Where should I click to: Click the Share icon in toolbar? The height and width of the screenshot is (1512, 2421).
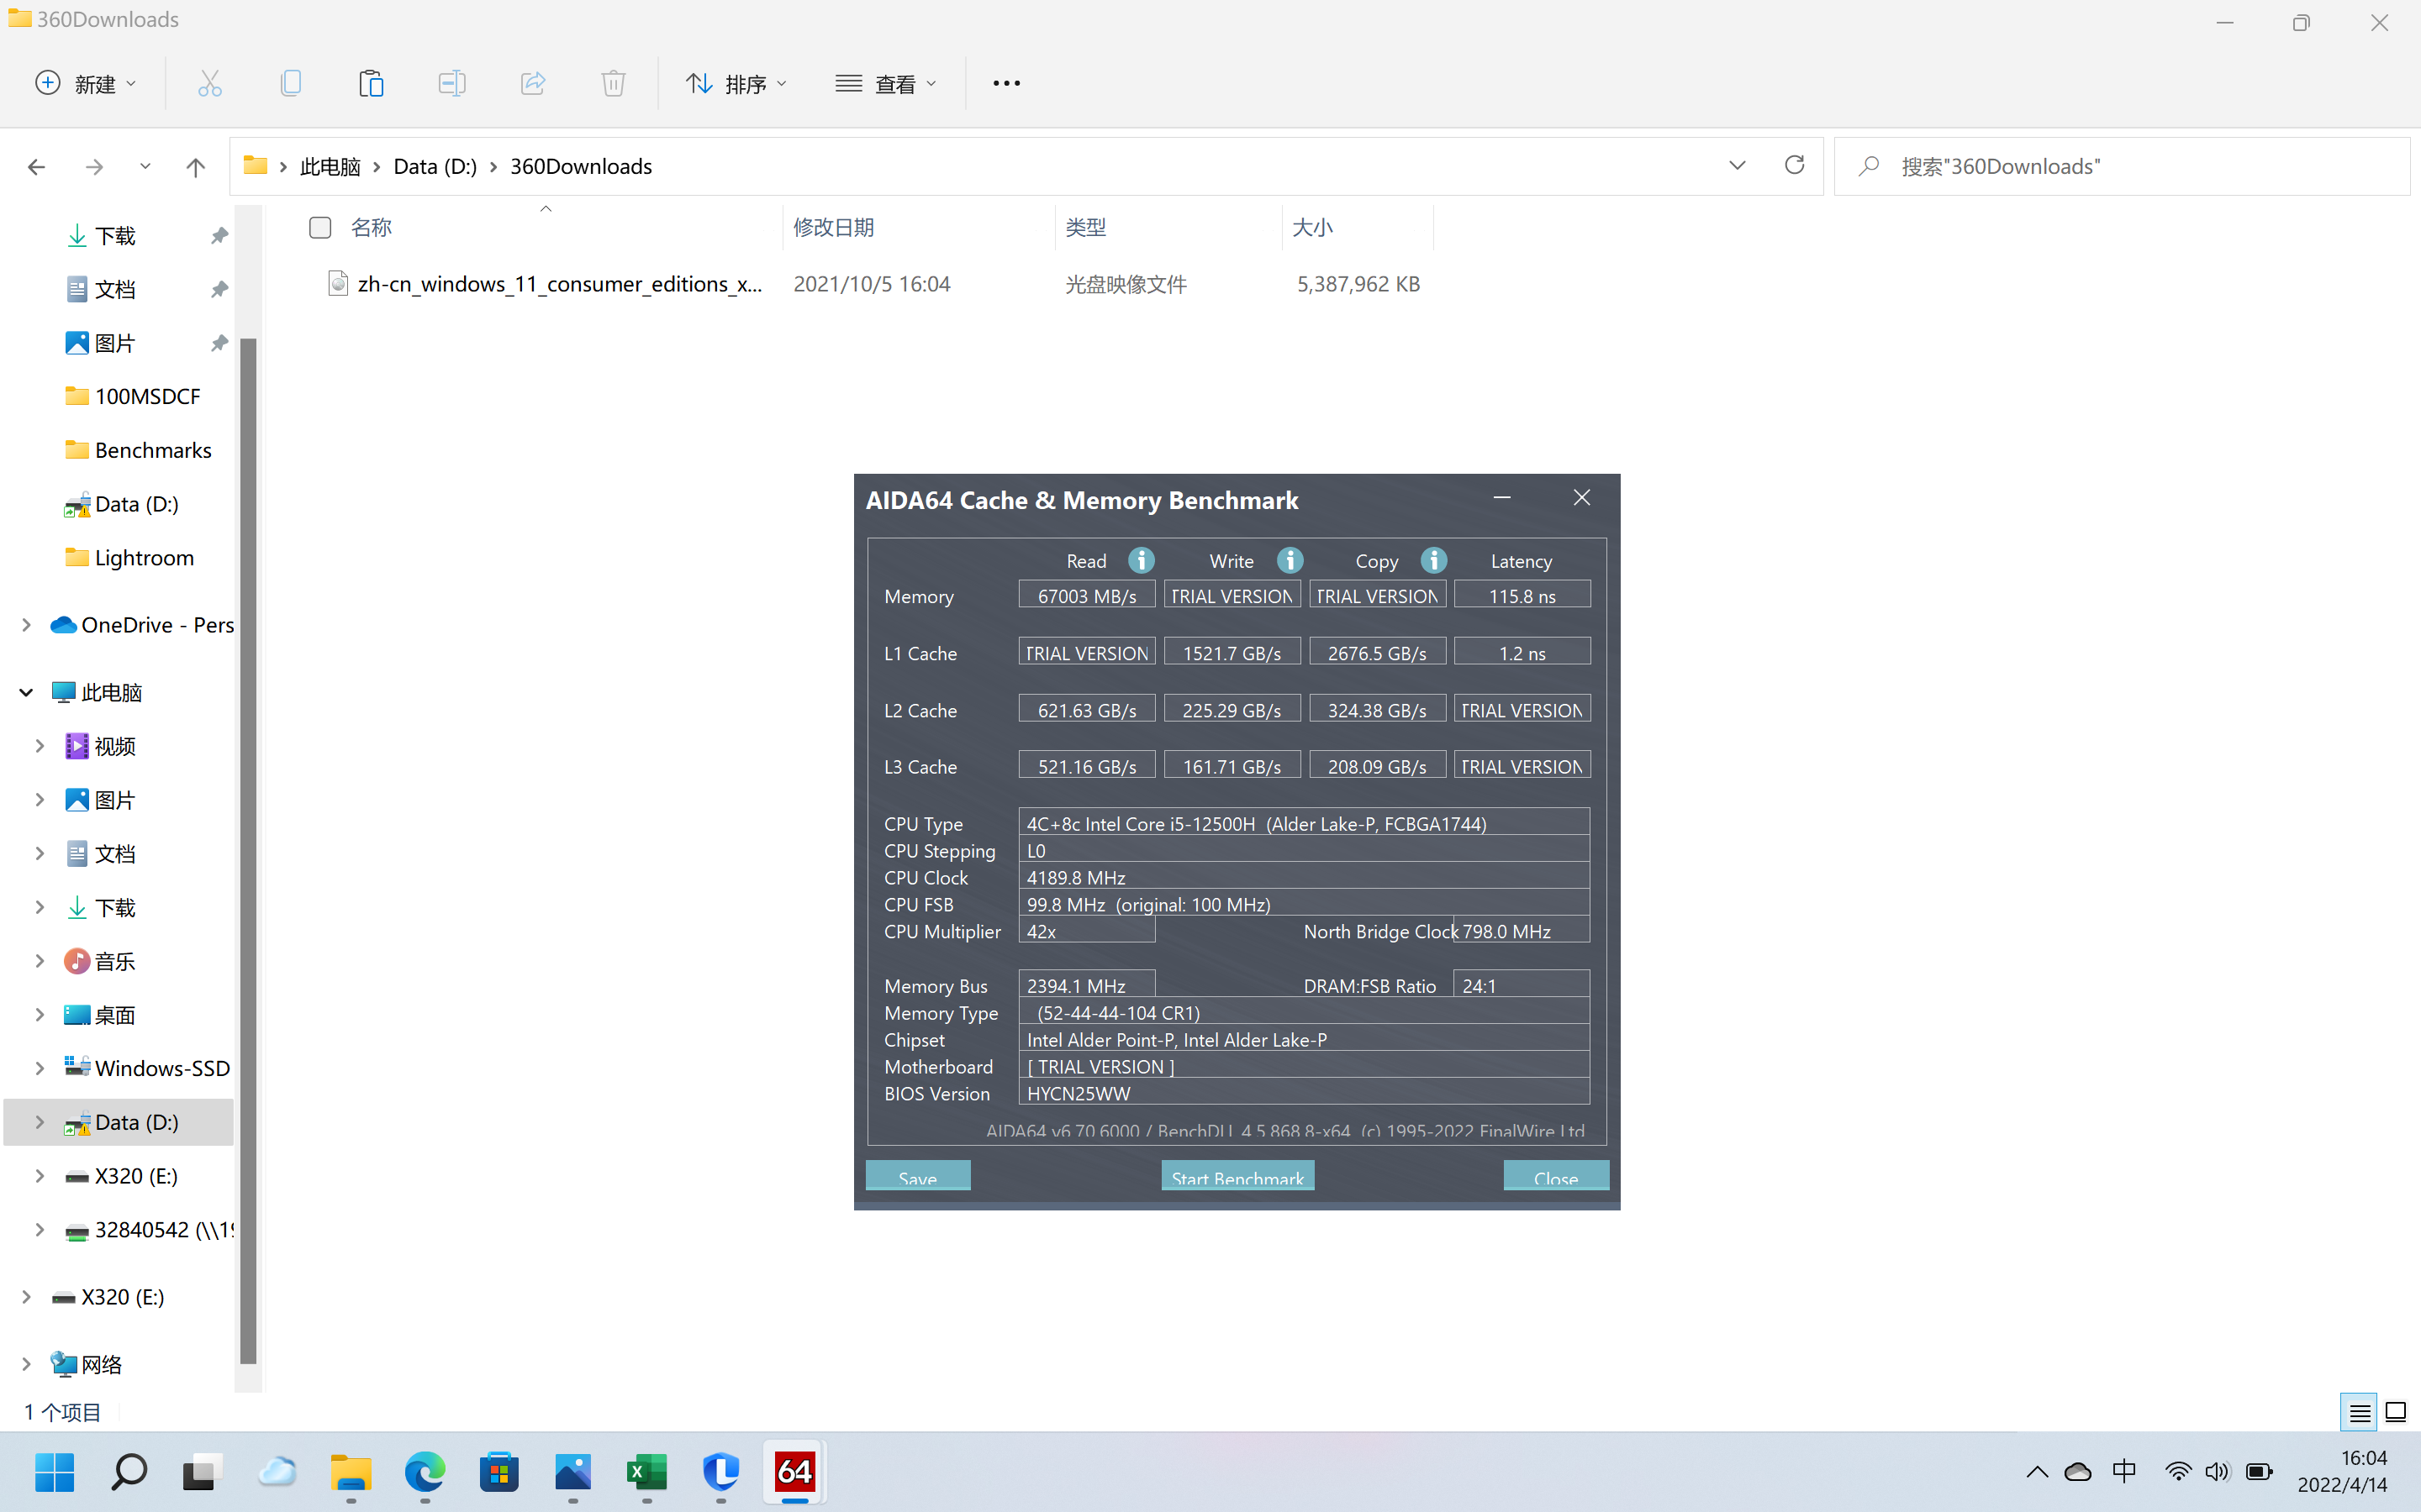tap(533, 83)
